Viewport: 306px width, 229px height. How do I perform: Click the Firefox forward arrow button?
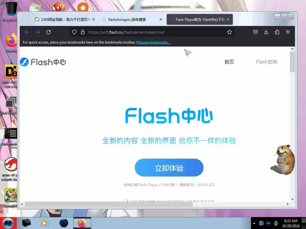38,32
